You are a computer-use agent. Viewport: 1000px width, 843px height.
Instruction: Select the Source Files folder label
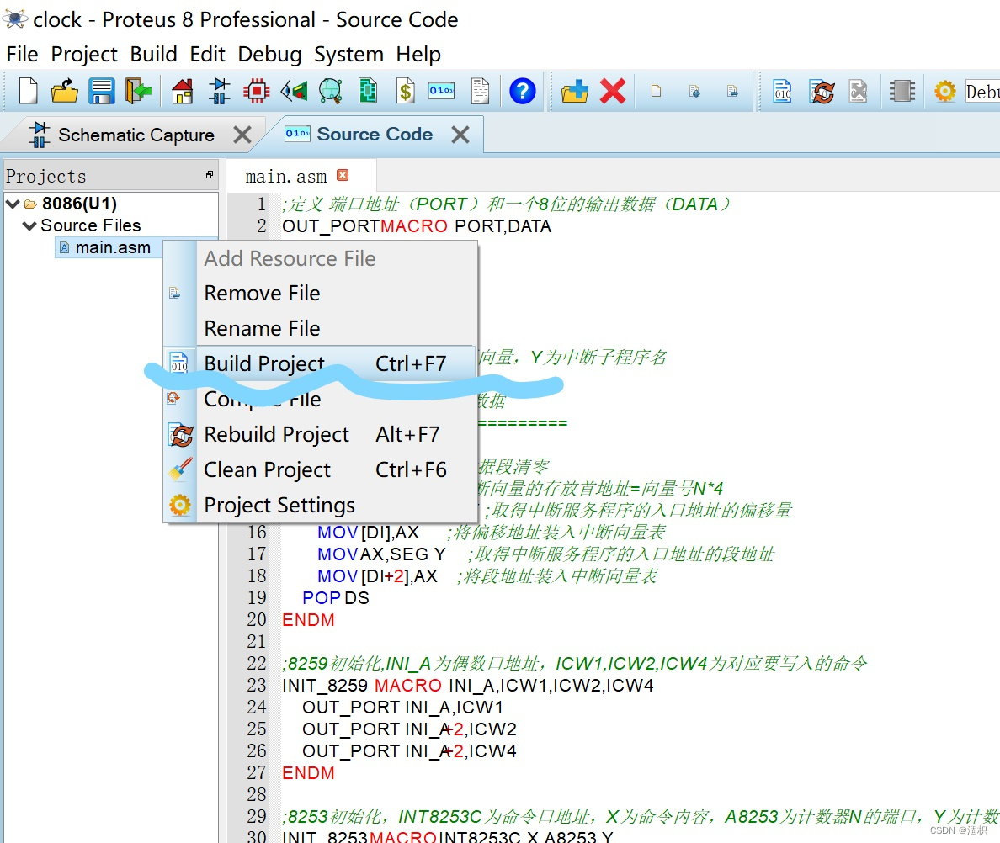pyautogui.click(x=91, y=225)
